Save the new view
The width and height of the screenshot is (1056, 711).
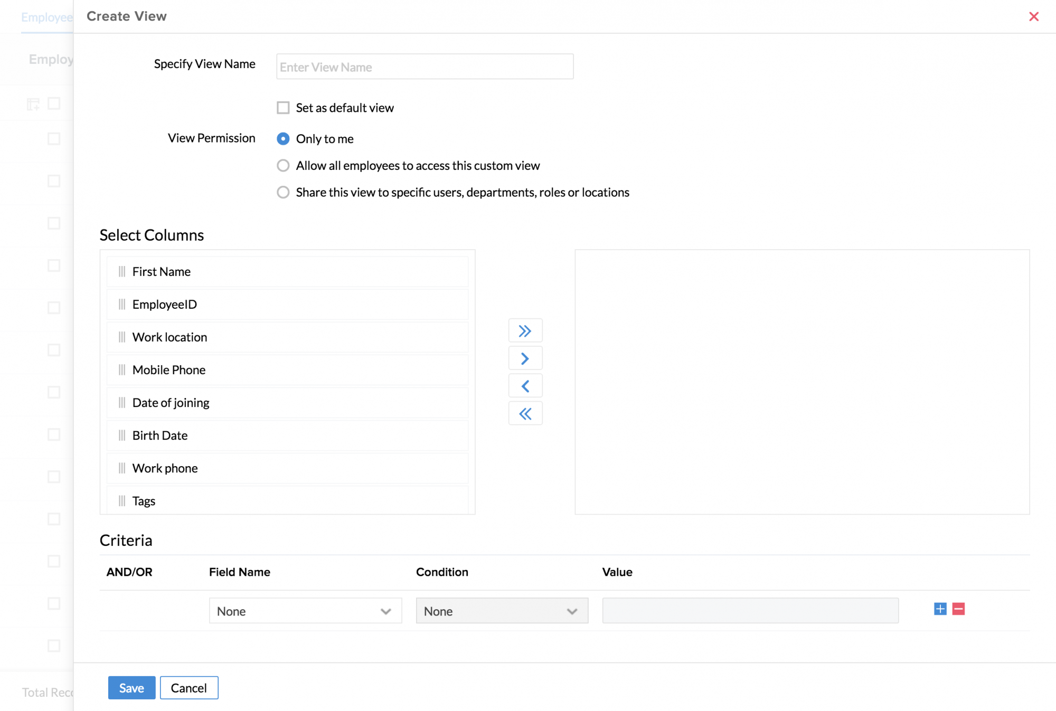131,688
